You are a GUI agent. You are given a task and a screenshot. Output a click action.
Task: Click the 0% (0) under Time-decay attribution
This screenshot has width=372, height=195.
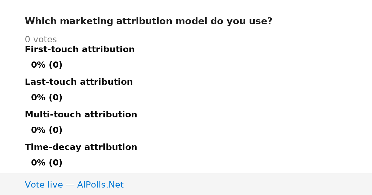click(47, 163)
